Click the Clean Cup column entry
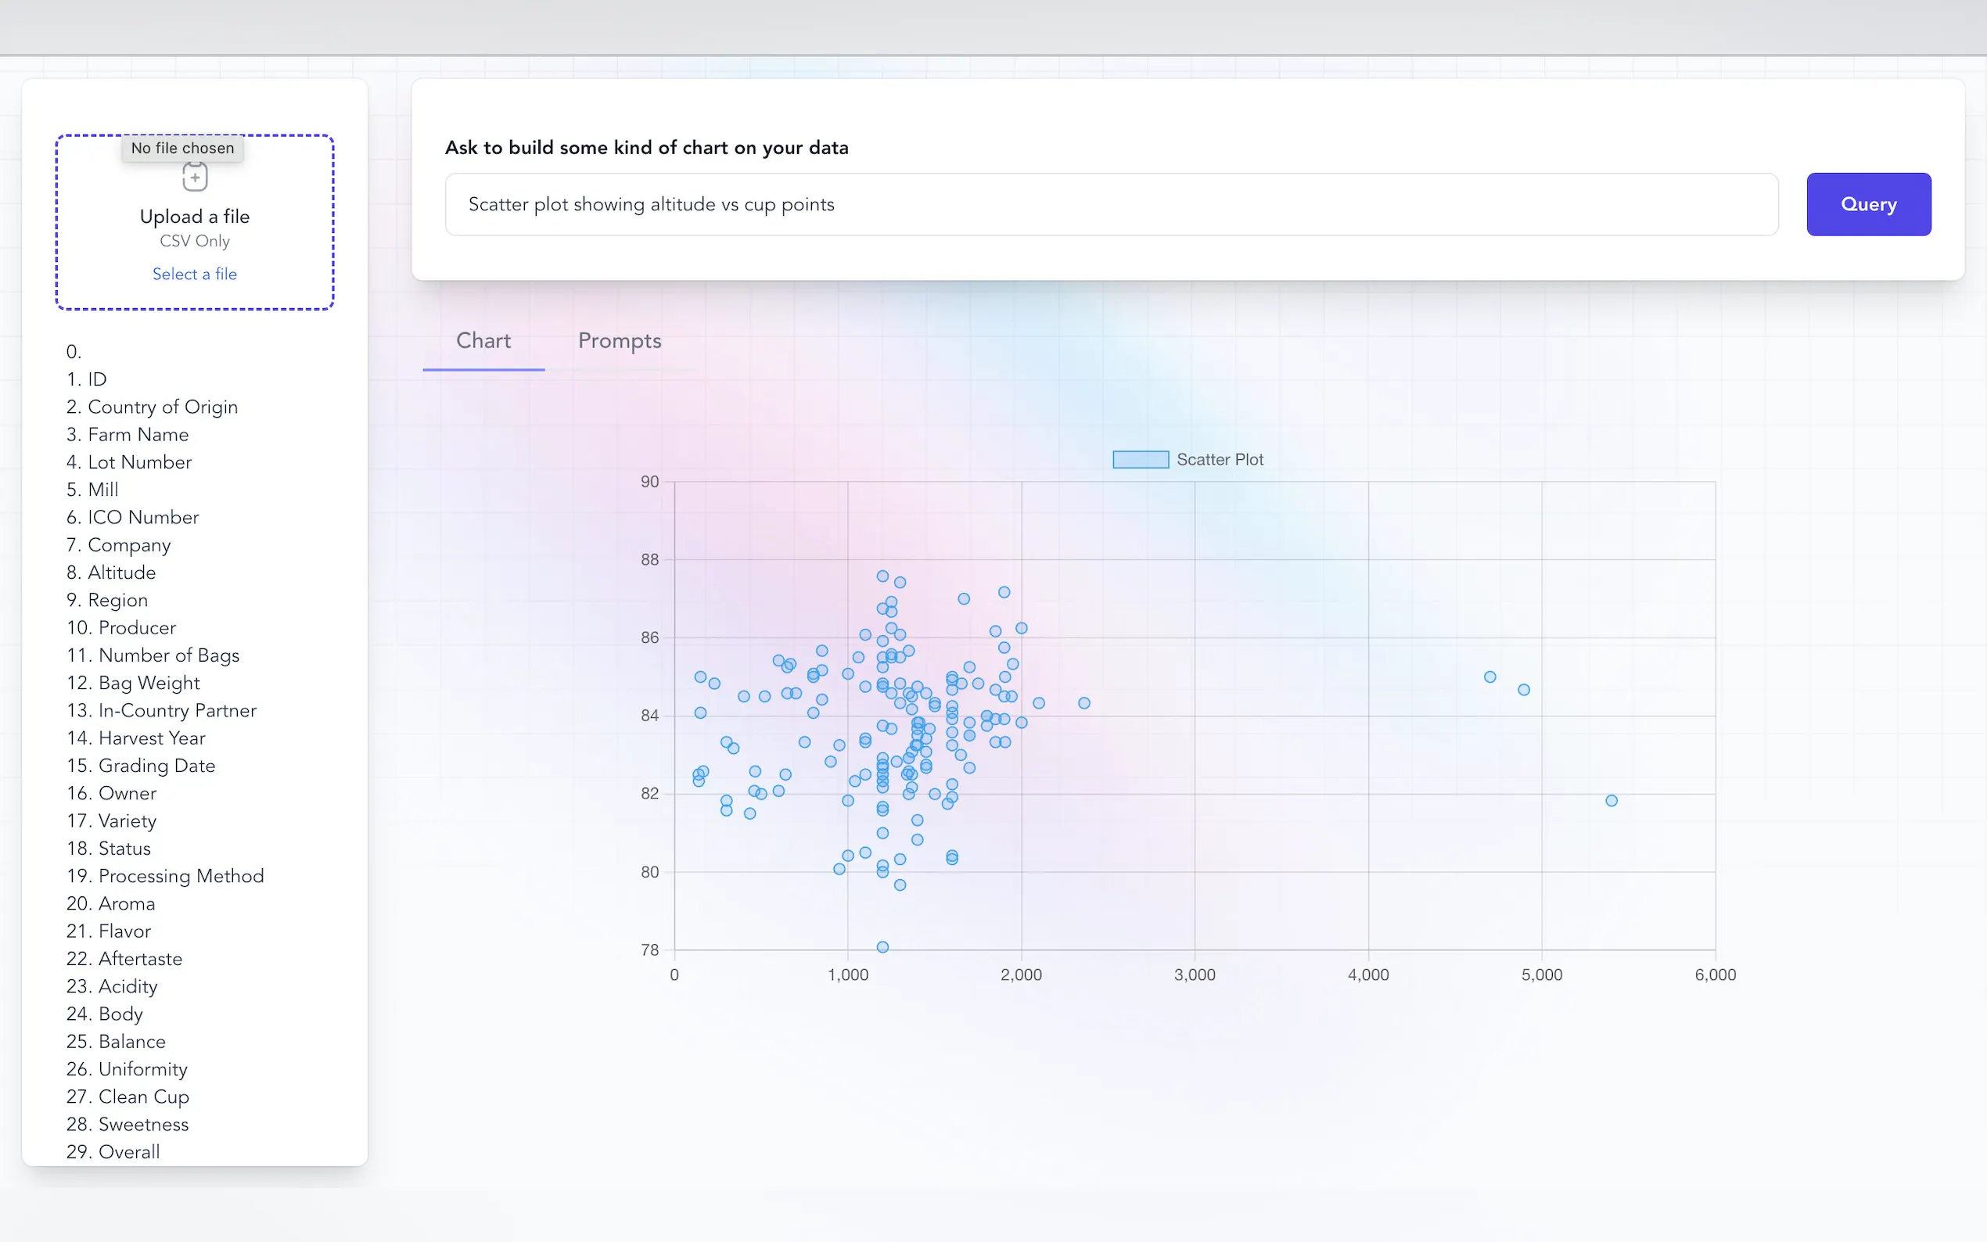 (143, 1097)
